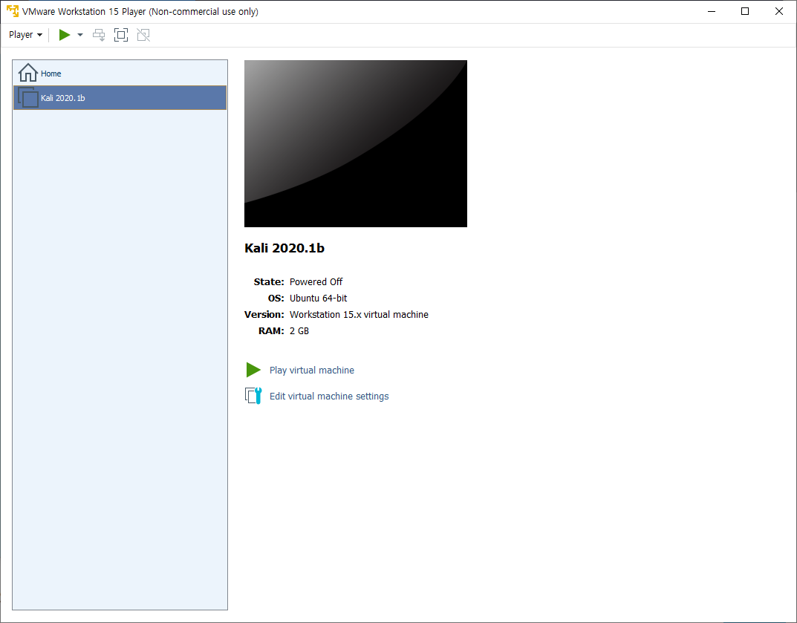Click the 'Ubuntu 64-bit' OS value
Viewport: 797px width, 623px height.
pyautogui.click(x=318, y=298)
